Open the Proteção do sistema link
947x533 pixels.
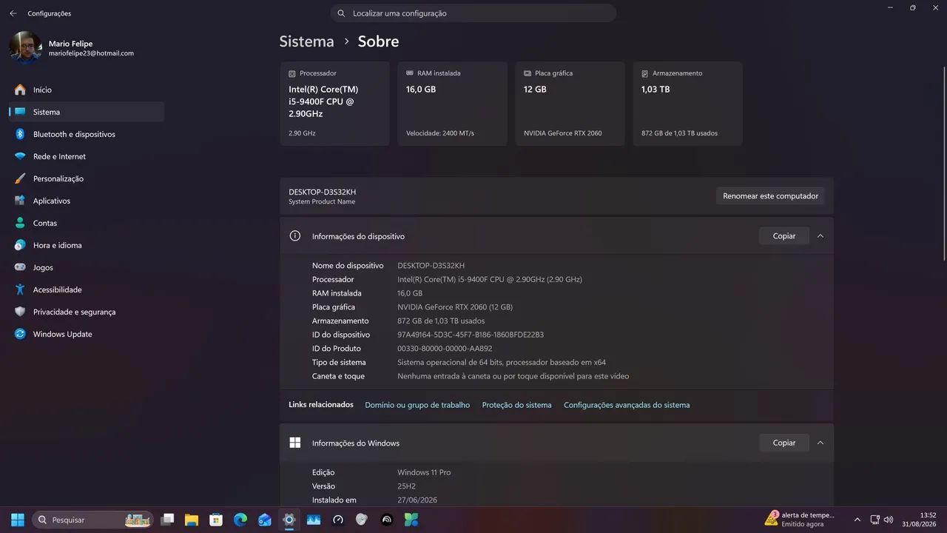(517, 405)
